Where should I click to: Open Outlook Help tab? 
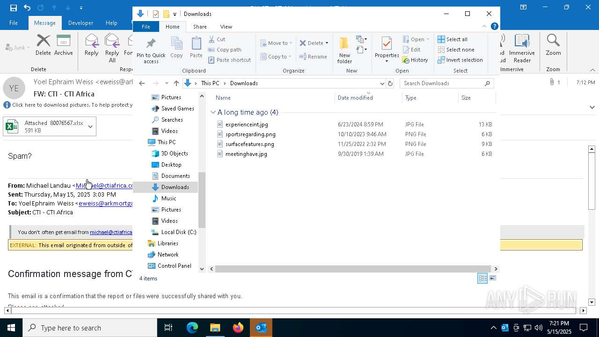[111, 22]
